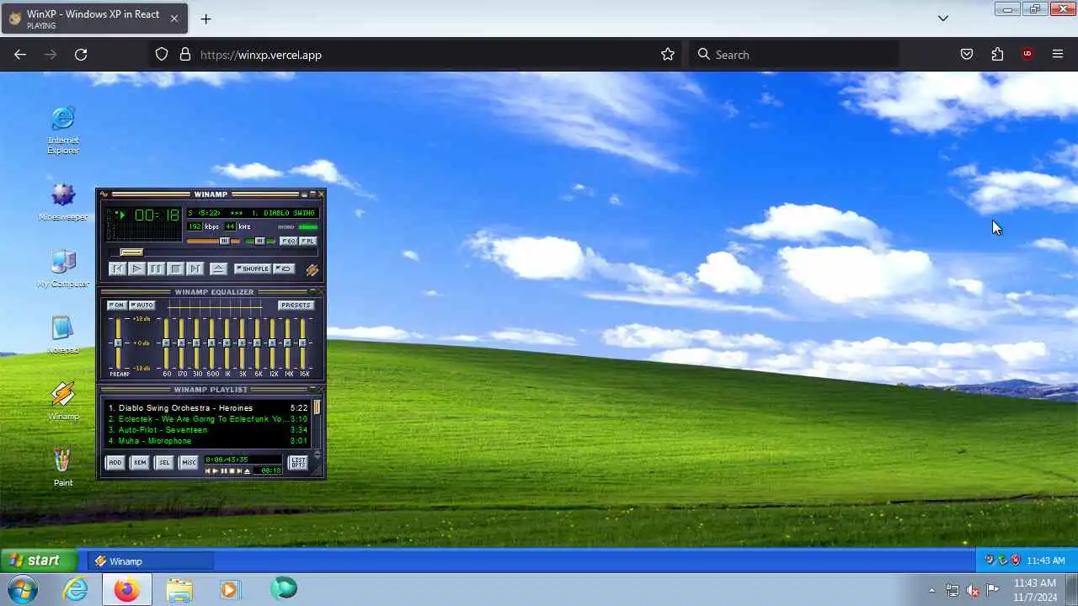Bookmark this page with star icon

[x=668, y=55]
